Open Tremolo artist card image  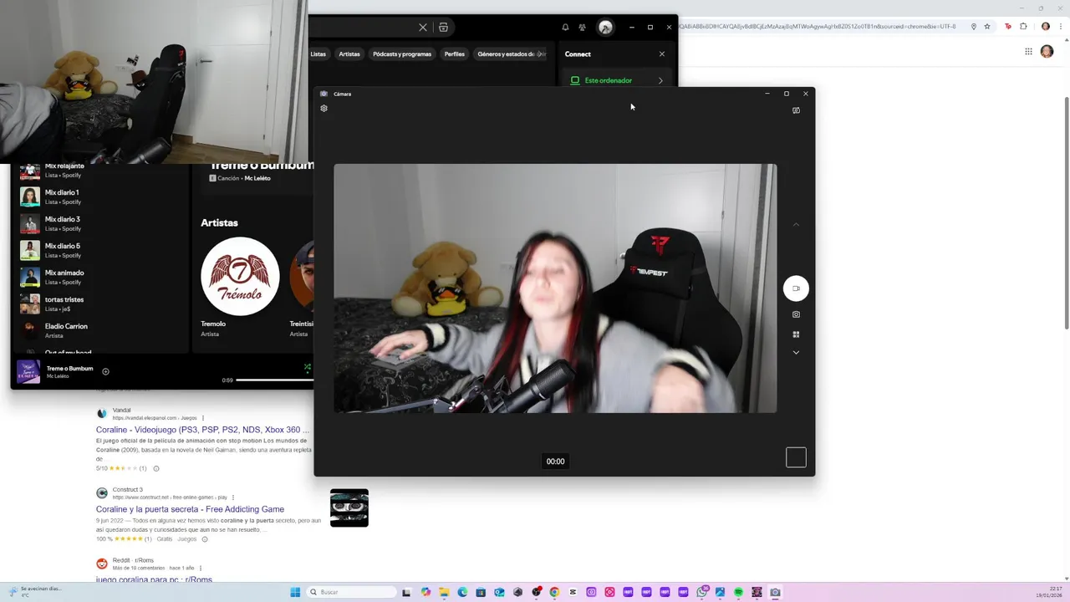click(x=240, y=277)
